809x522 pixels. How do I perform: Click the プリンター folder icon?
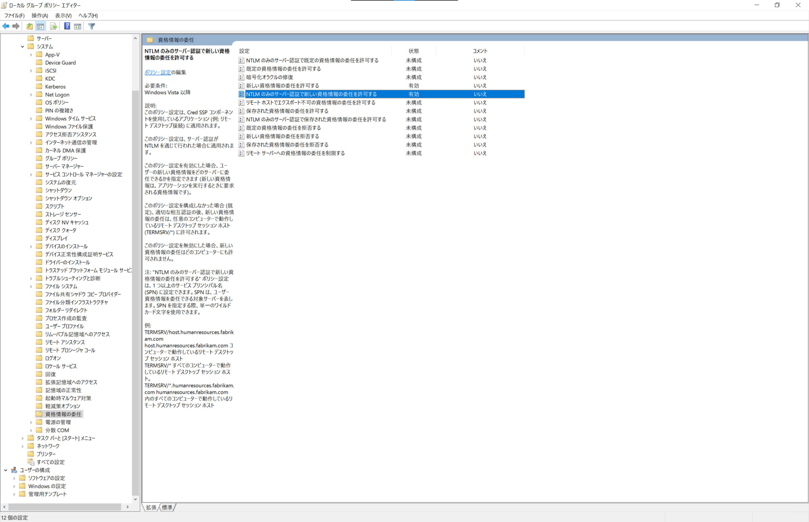(31, 454)
